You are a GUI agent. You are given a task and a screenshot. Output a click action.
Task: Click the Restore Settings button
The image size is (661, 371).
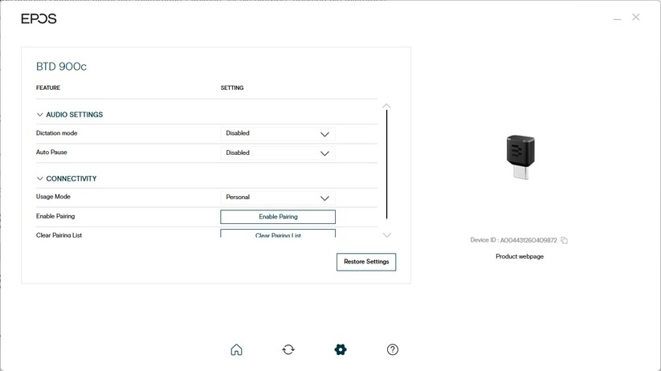click(366, 262)
